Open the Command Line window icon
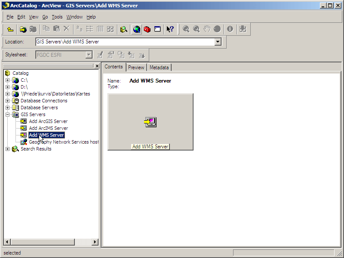Viewport: 344px width, 258px height. click(x=157, y=29)
